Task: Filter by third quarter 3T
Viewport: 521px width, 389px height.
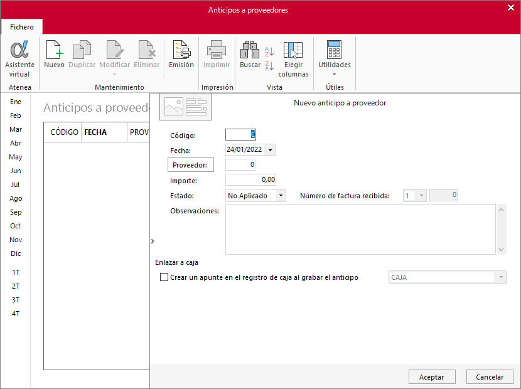Action: pos(16,300)
